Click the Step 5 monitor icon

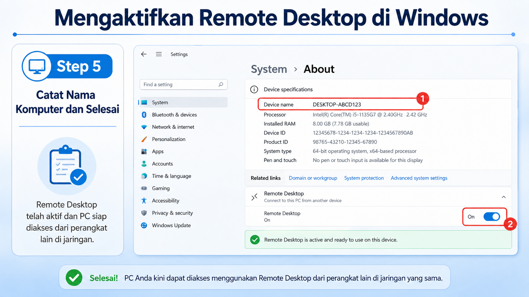37,66
